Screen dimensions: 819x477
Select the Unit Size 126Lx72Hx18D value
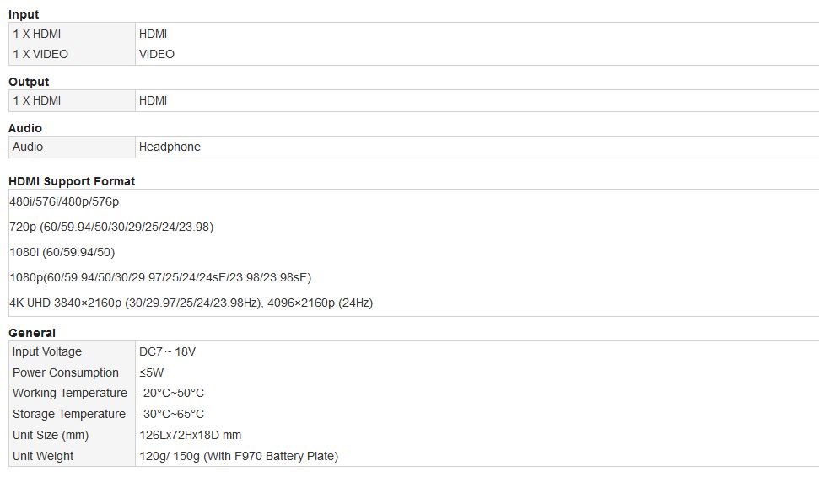[190, 435]
